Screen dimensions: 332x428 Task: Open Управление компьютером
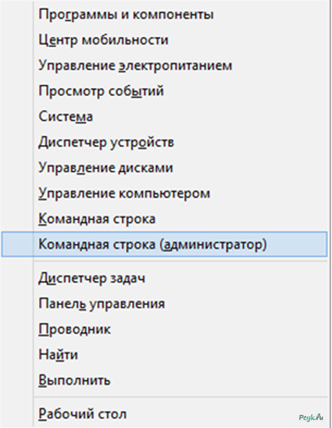tap(125, 193)
